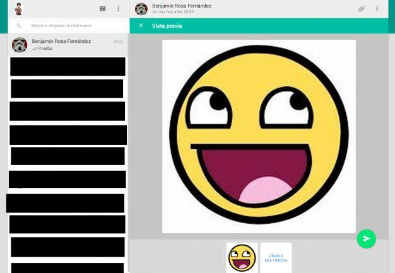Start a new chat with message icon

102,9
